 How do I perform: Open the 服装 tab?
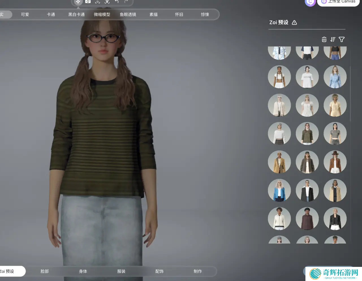pos(121,271)
